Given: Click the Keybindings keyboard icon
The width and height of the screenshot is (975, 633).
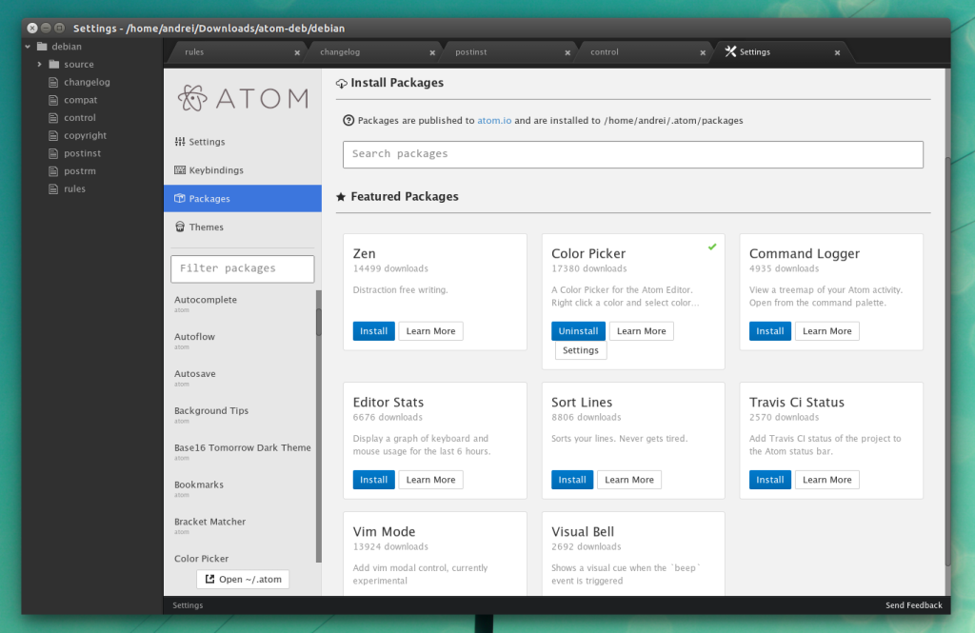Looking at the screenshot, I should coord(180,169).
